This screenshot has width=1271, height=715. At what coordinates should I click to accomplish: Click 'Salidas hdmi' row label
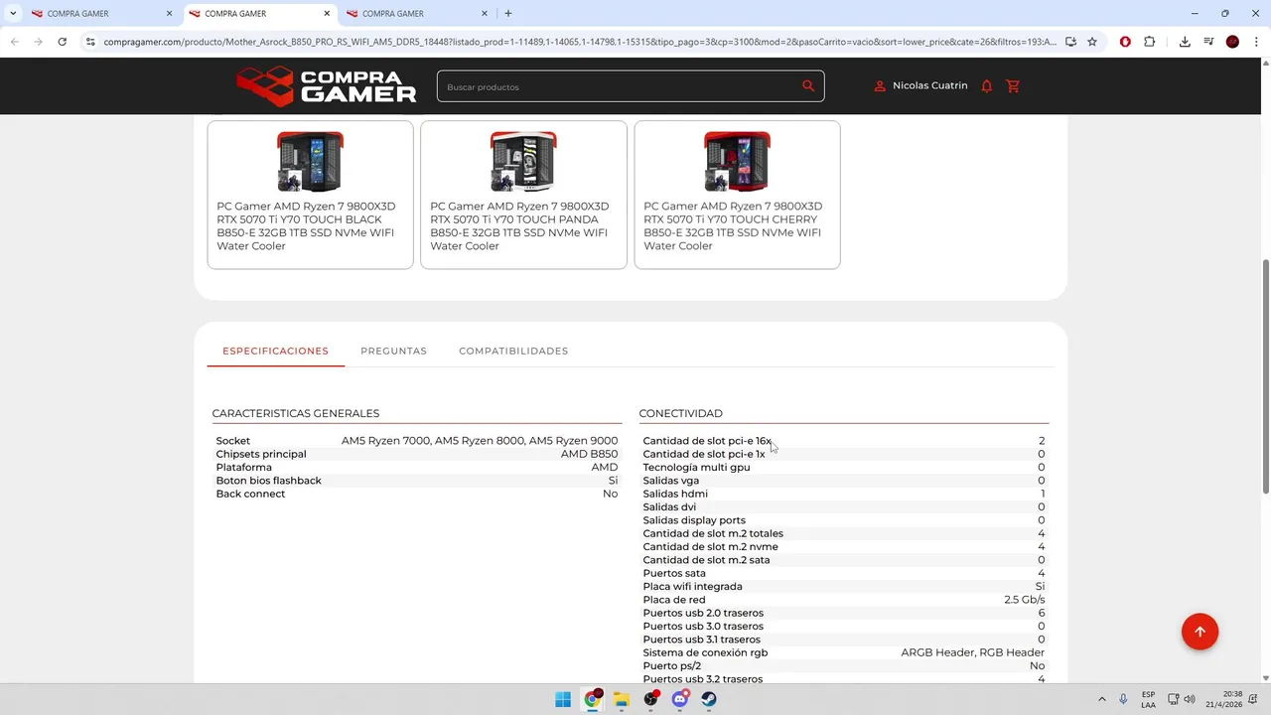pos(675,494)
